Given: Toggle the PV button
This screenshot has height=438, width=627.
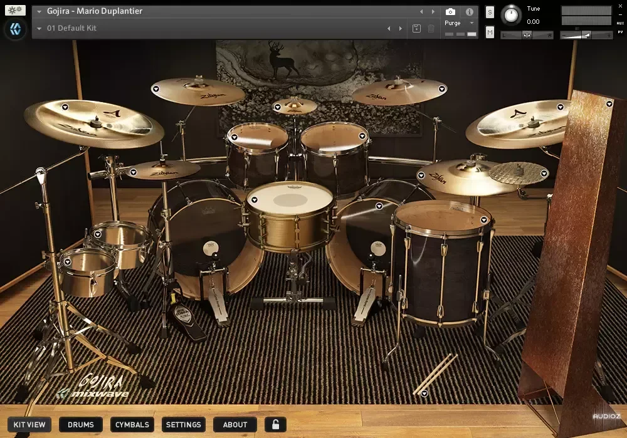Looking at the screenshot, I should pos(620,32).
